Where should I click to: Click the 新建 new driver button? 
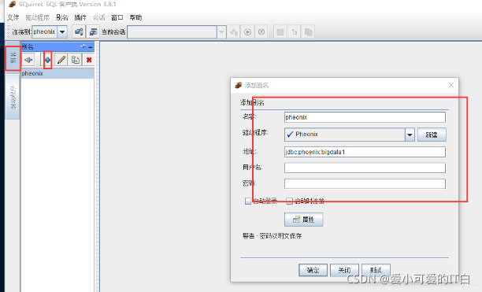[x=432, y=135]
